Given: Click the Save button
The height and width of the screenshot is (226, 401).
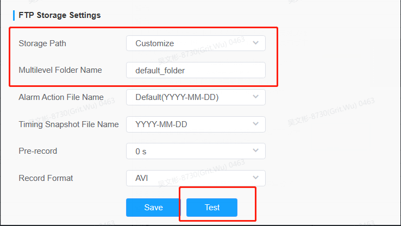Looking at the screenshot, I should [x=153, y=208].
